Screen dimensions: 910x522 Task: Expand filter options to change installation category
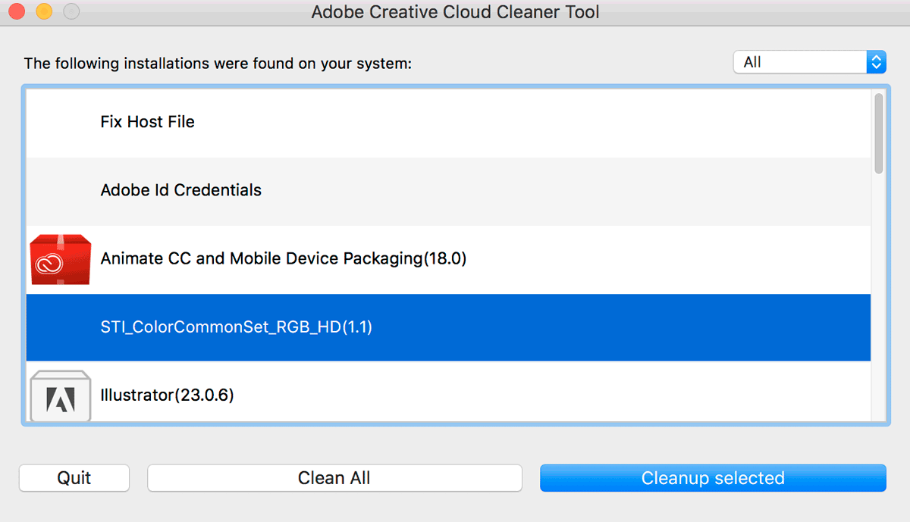tap(876, 61)
